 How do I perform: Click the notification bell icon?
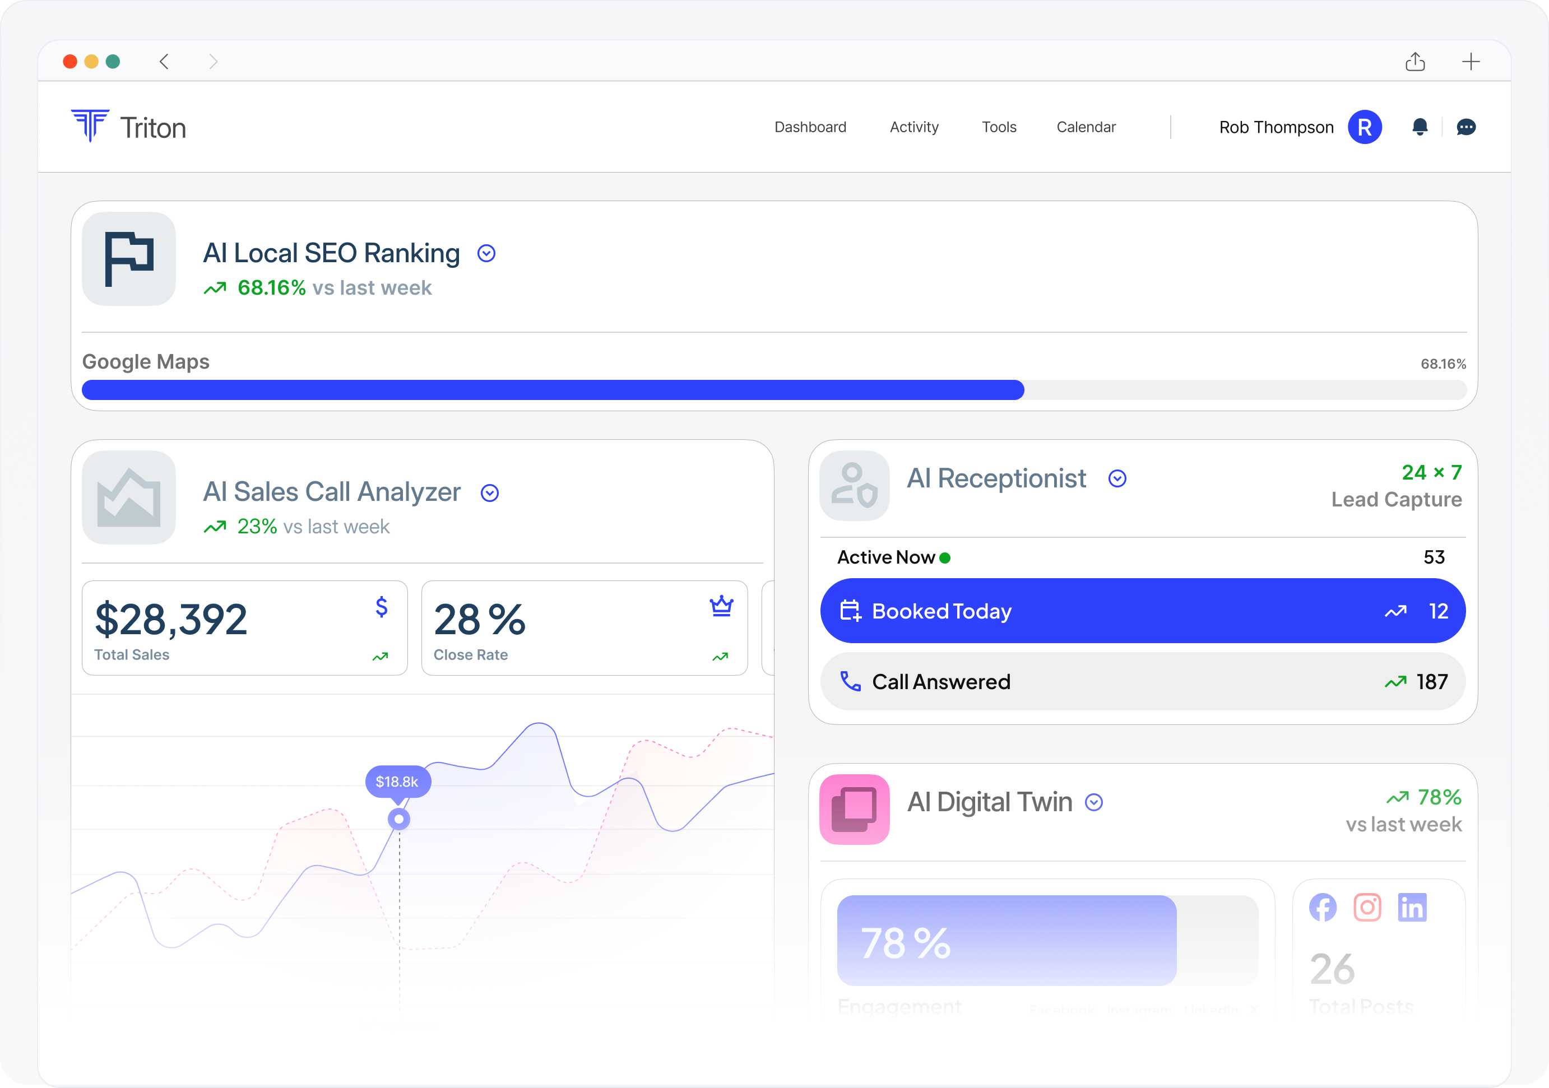pyautogui.click(x=1420, y=127)
